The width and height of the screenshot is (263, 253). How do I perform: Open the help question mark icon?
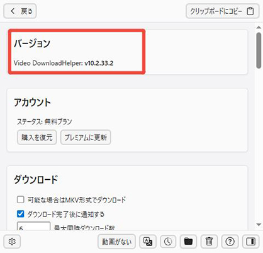coord(230,242)
